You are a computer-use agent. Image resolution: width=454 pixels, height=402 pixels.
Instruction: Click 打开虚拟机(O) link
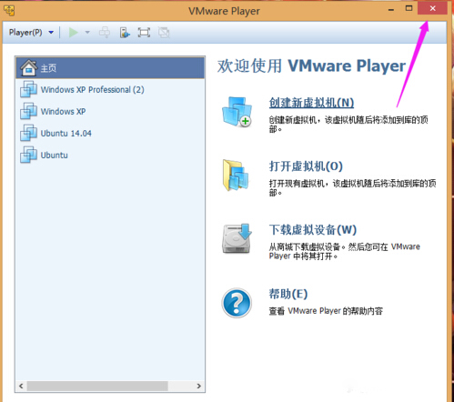[x=306, y=166]
